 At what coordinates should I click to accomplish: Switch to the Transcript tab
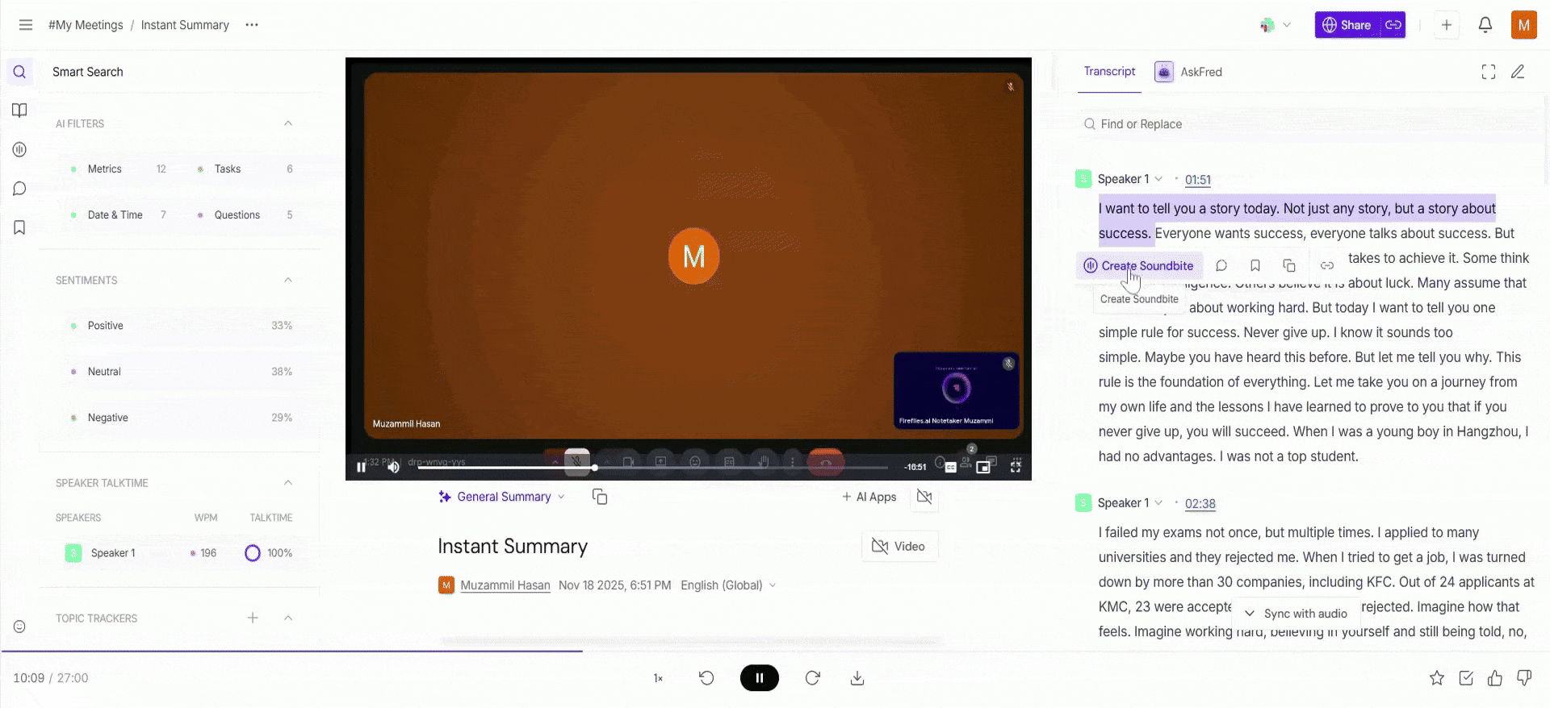[1109, 72]
